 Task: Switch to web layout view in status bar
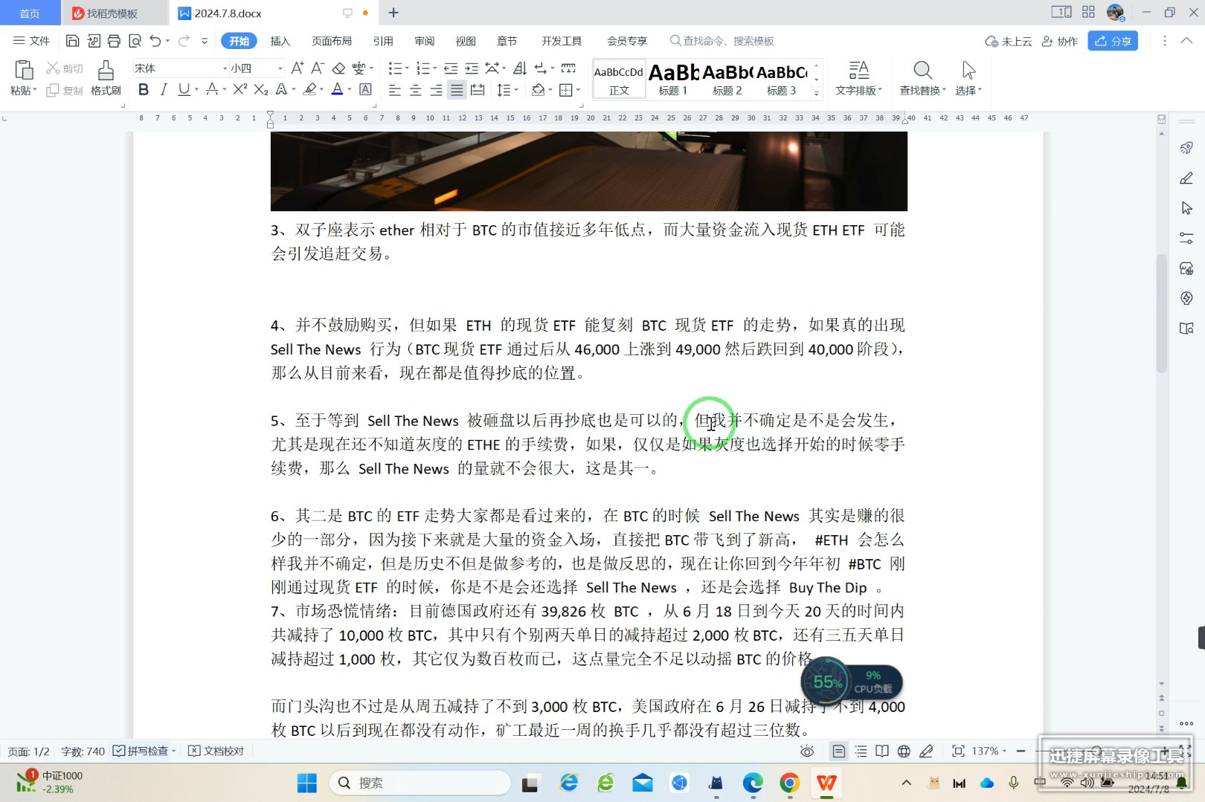[904, 751]
